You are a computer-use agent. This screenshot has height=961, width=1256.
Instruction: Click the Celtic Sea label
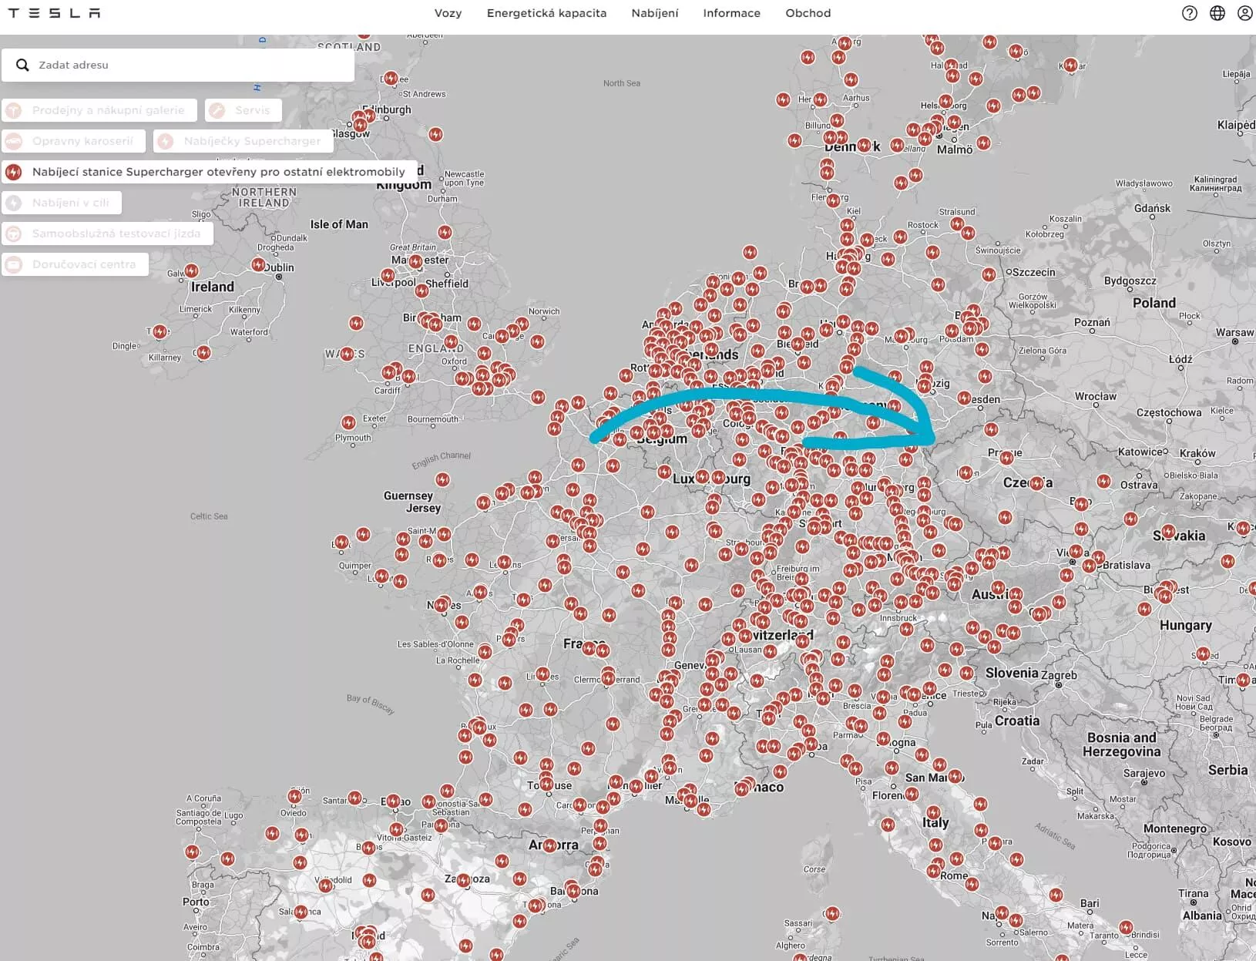[x=209, y=516]
